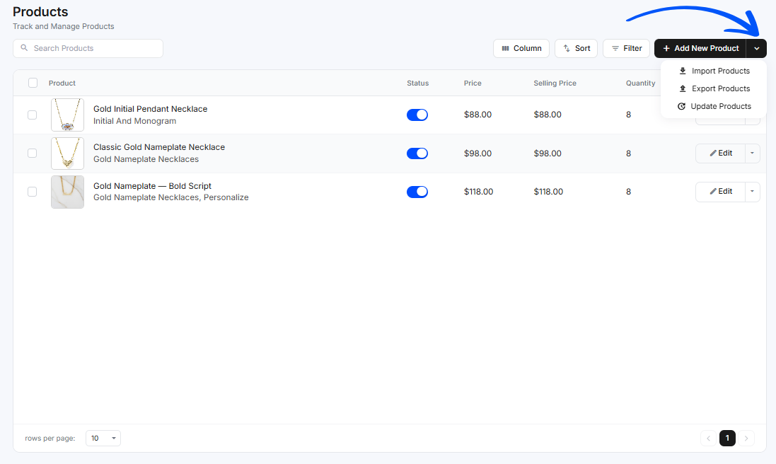
Task: Select the Gold Nameplate Bold Script checkbox
Action: [x=32, y=192]
